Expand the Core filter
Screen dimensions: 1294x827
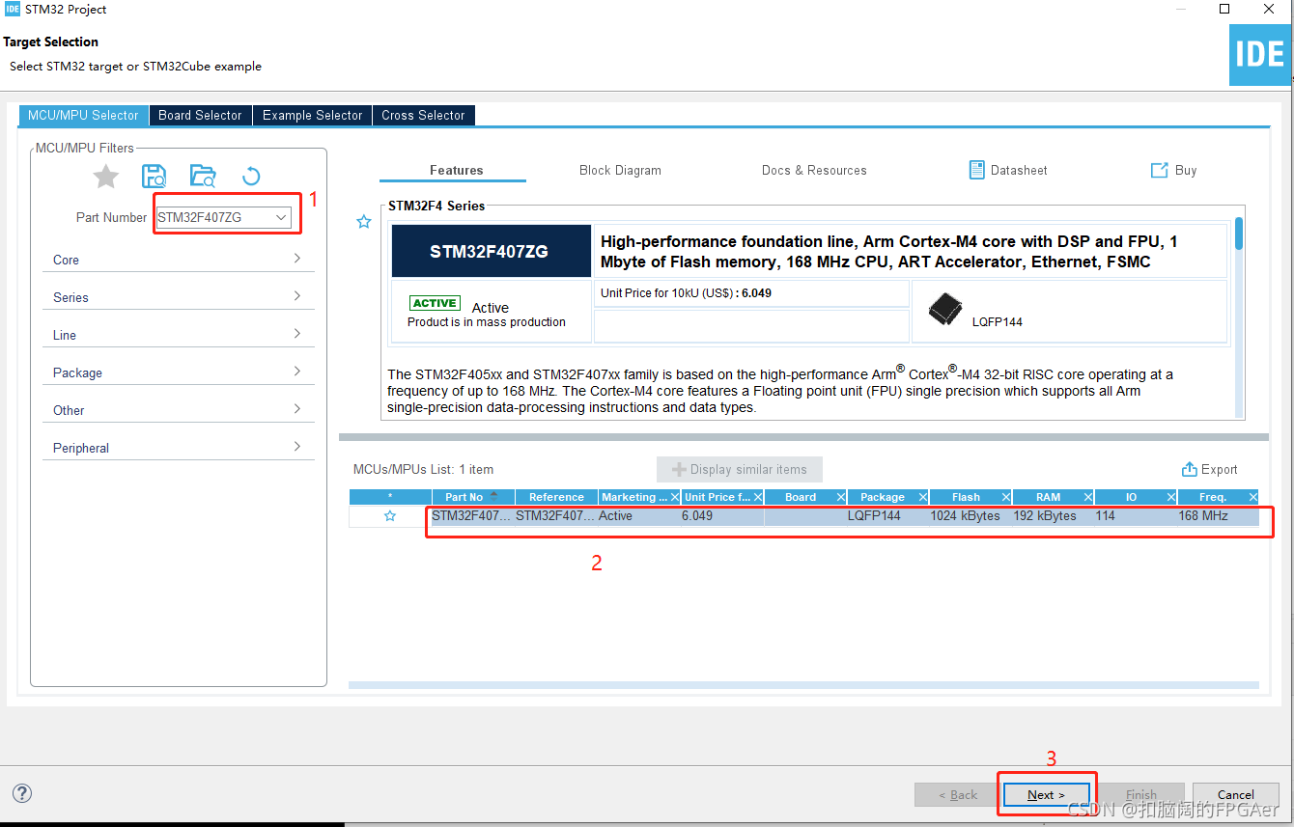(x=179, y=259)
